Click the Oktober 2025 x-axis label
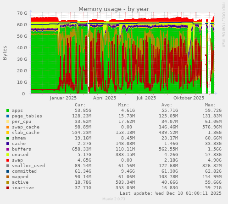 [x=189, y=98]
